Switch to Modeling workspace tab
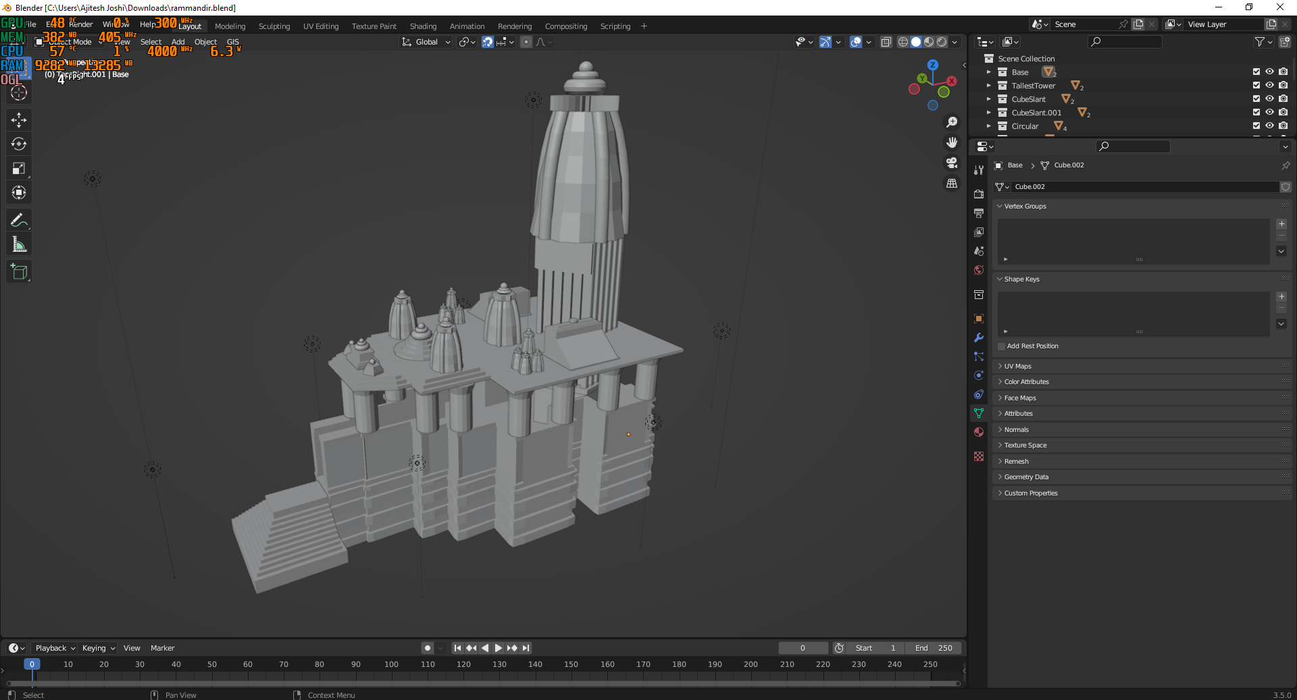 pyautogui.click(x=230, y=26)
